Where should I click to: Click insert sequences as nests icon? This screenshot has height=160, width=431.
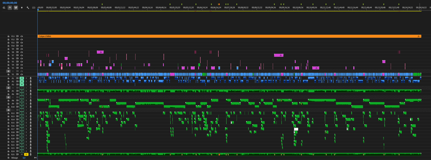[4, 8]
